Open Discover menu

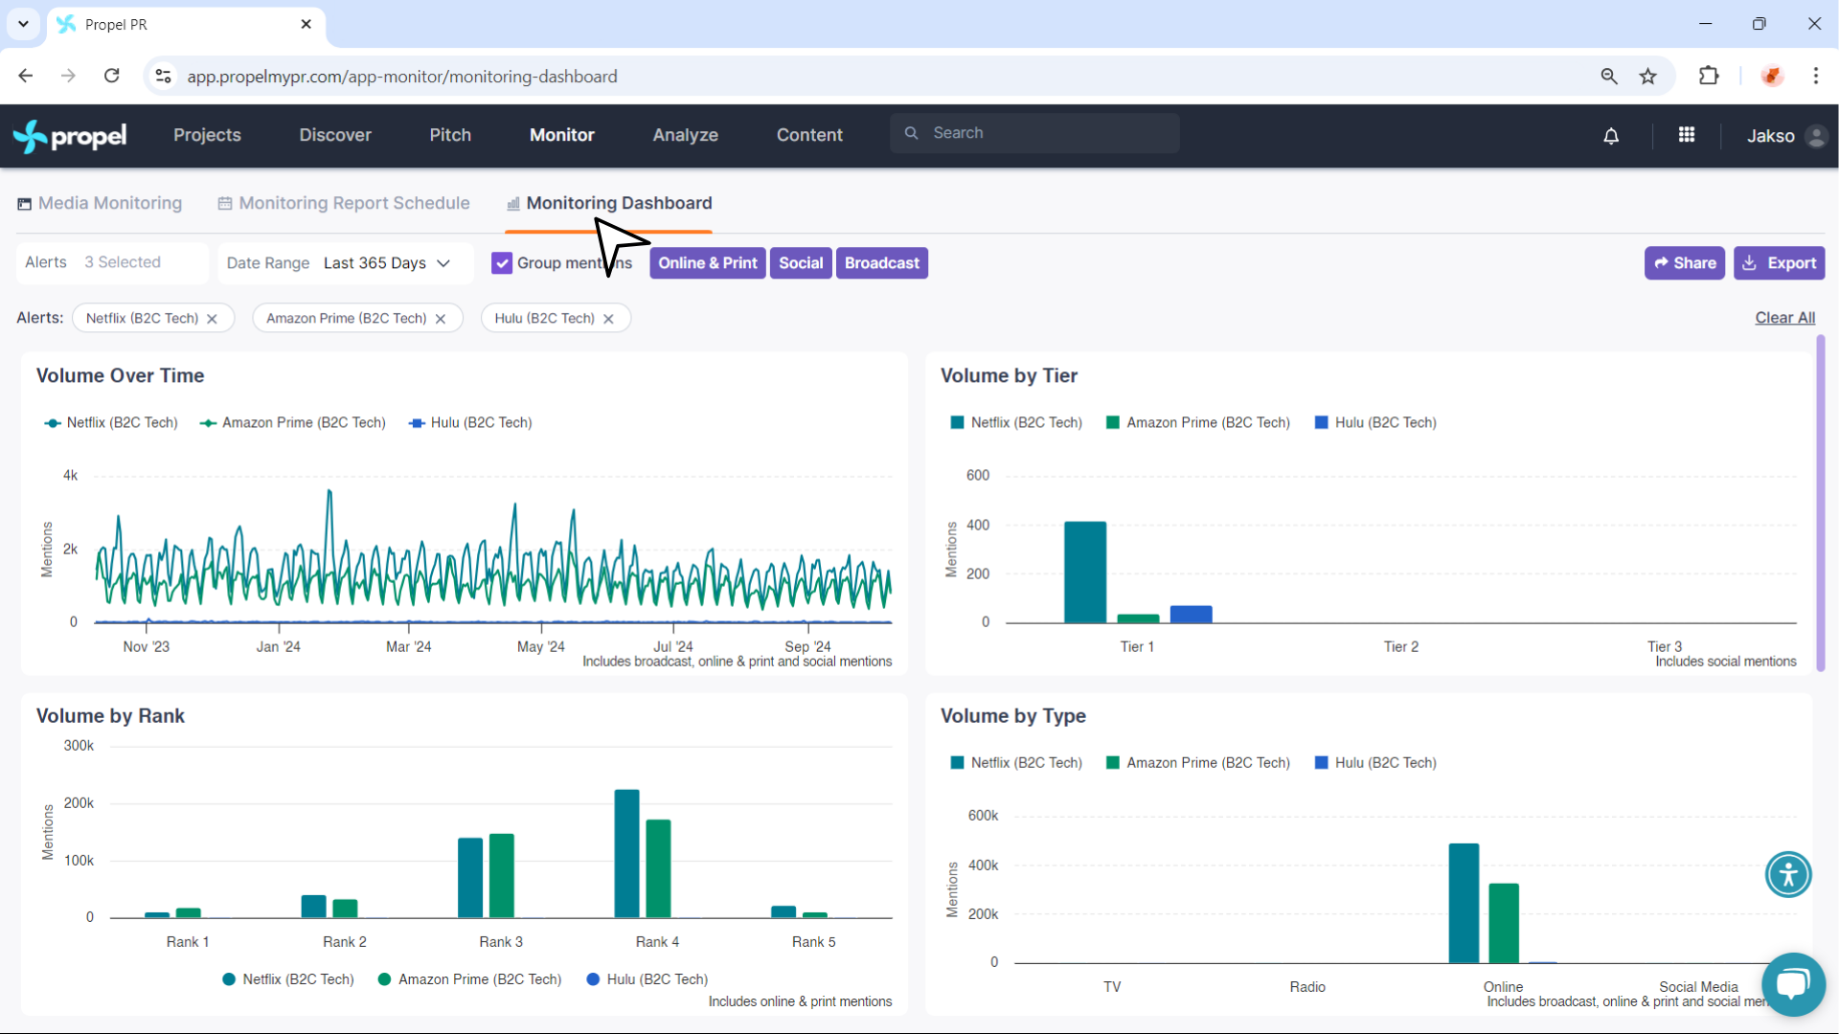[x=335, y=136]
